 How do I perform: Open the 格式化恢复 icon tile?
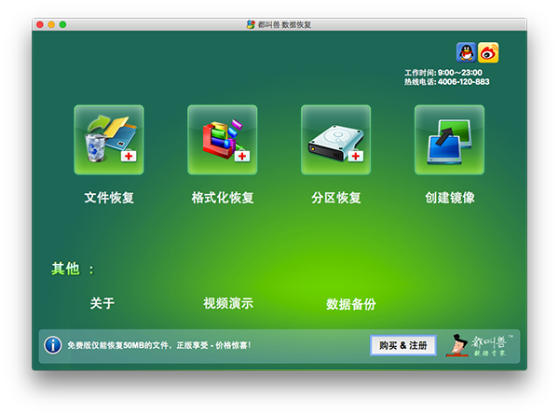(222, 140)
